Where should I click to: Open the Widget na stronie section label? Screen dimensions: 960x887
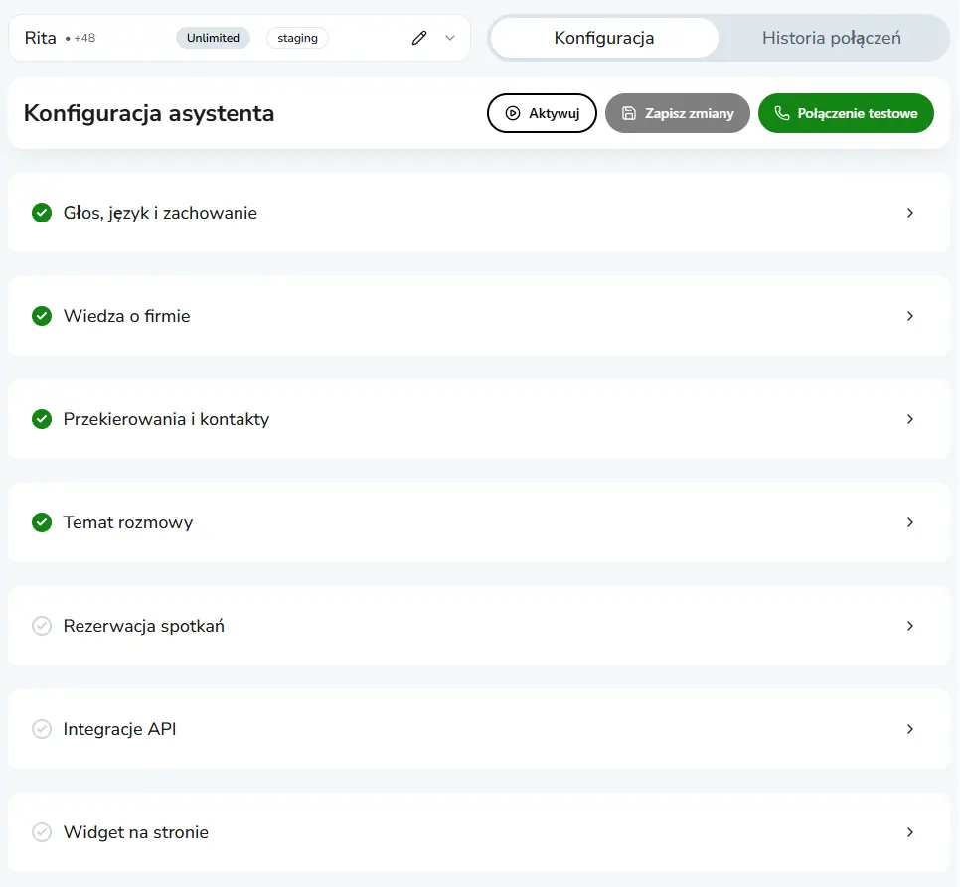coord(136,833)
